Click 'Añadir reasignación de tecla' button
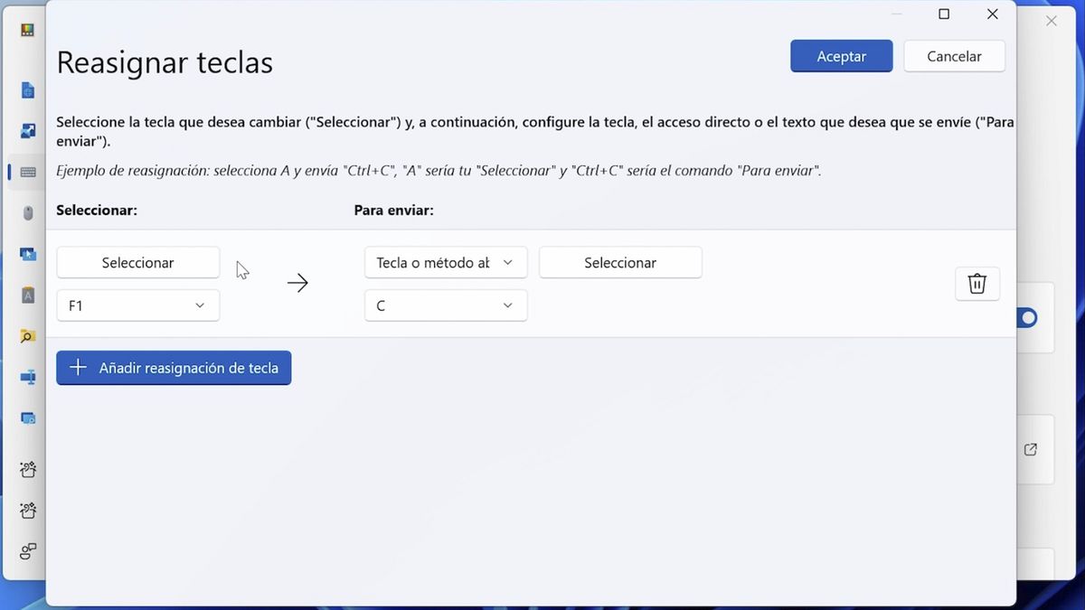 click(x=174, y=368)
